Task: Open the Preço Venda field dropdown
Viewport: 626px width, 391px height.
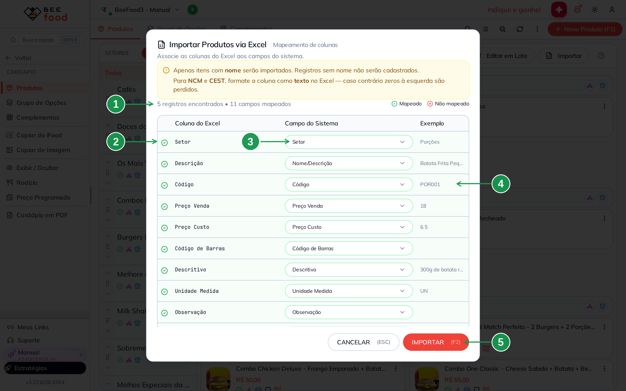Action: point(349,206)
